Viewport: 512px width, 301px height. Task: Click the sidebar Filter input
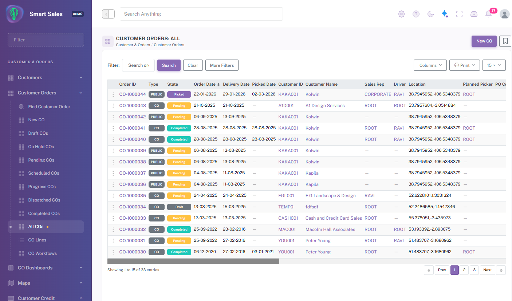pos(46,40)
